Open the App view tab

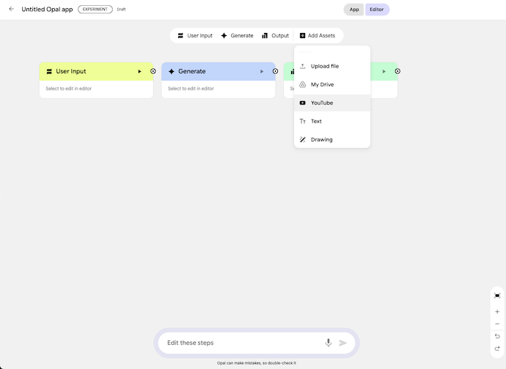[354, 10]
